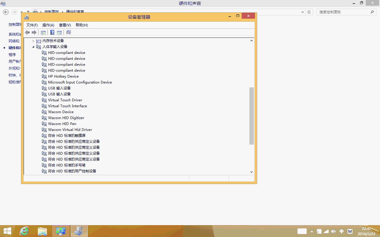Click the 符合 HID 标准的触摸屏 device icon
Viewport: 380px width, 237px height.
click(x=44, y=136)
